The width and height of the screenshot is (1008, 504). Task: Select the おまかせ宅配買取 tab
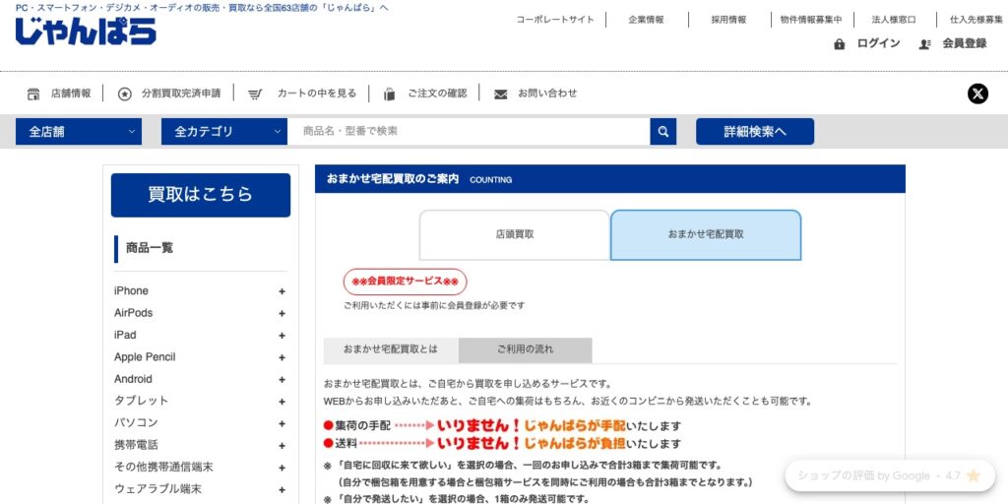click(706, 234)
